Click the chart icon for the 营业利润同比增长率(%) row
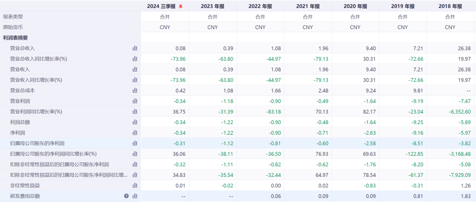 135,111
